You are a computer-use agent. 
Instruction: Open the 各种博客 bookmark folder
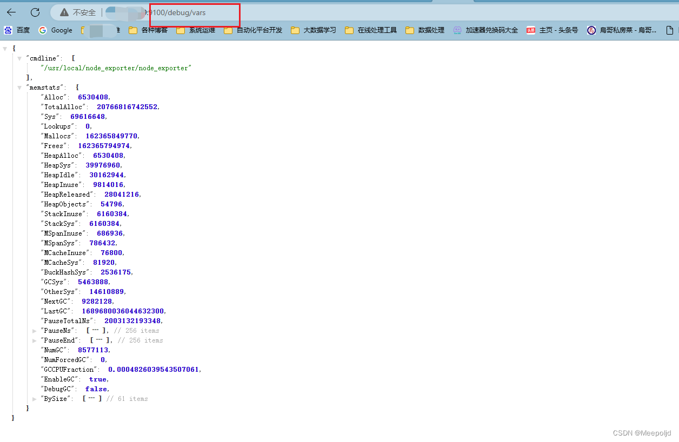153,30
